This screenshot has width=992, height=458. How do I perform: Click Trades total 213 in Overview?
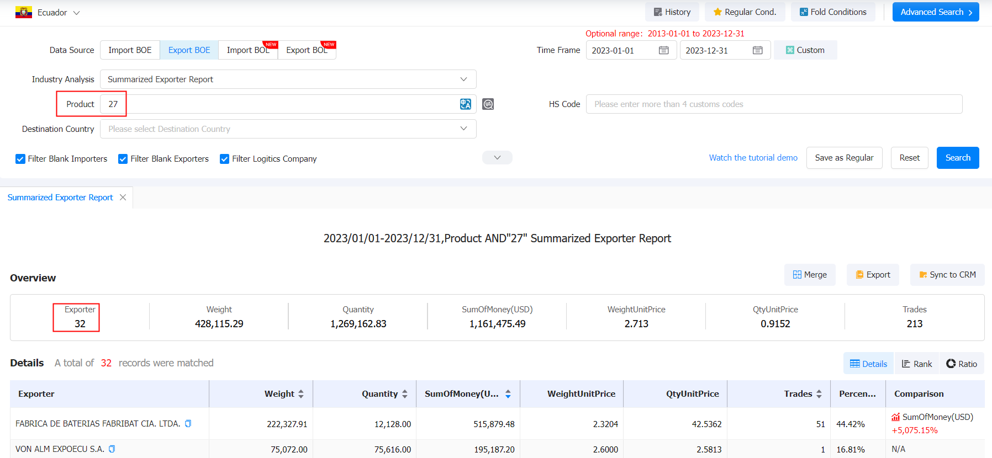[x=915, y=324]
